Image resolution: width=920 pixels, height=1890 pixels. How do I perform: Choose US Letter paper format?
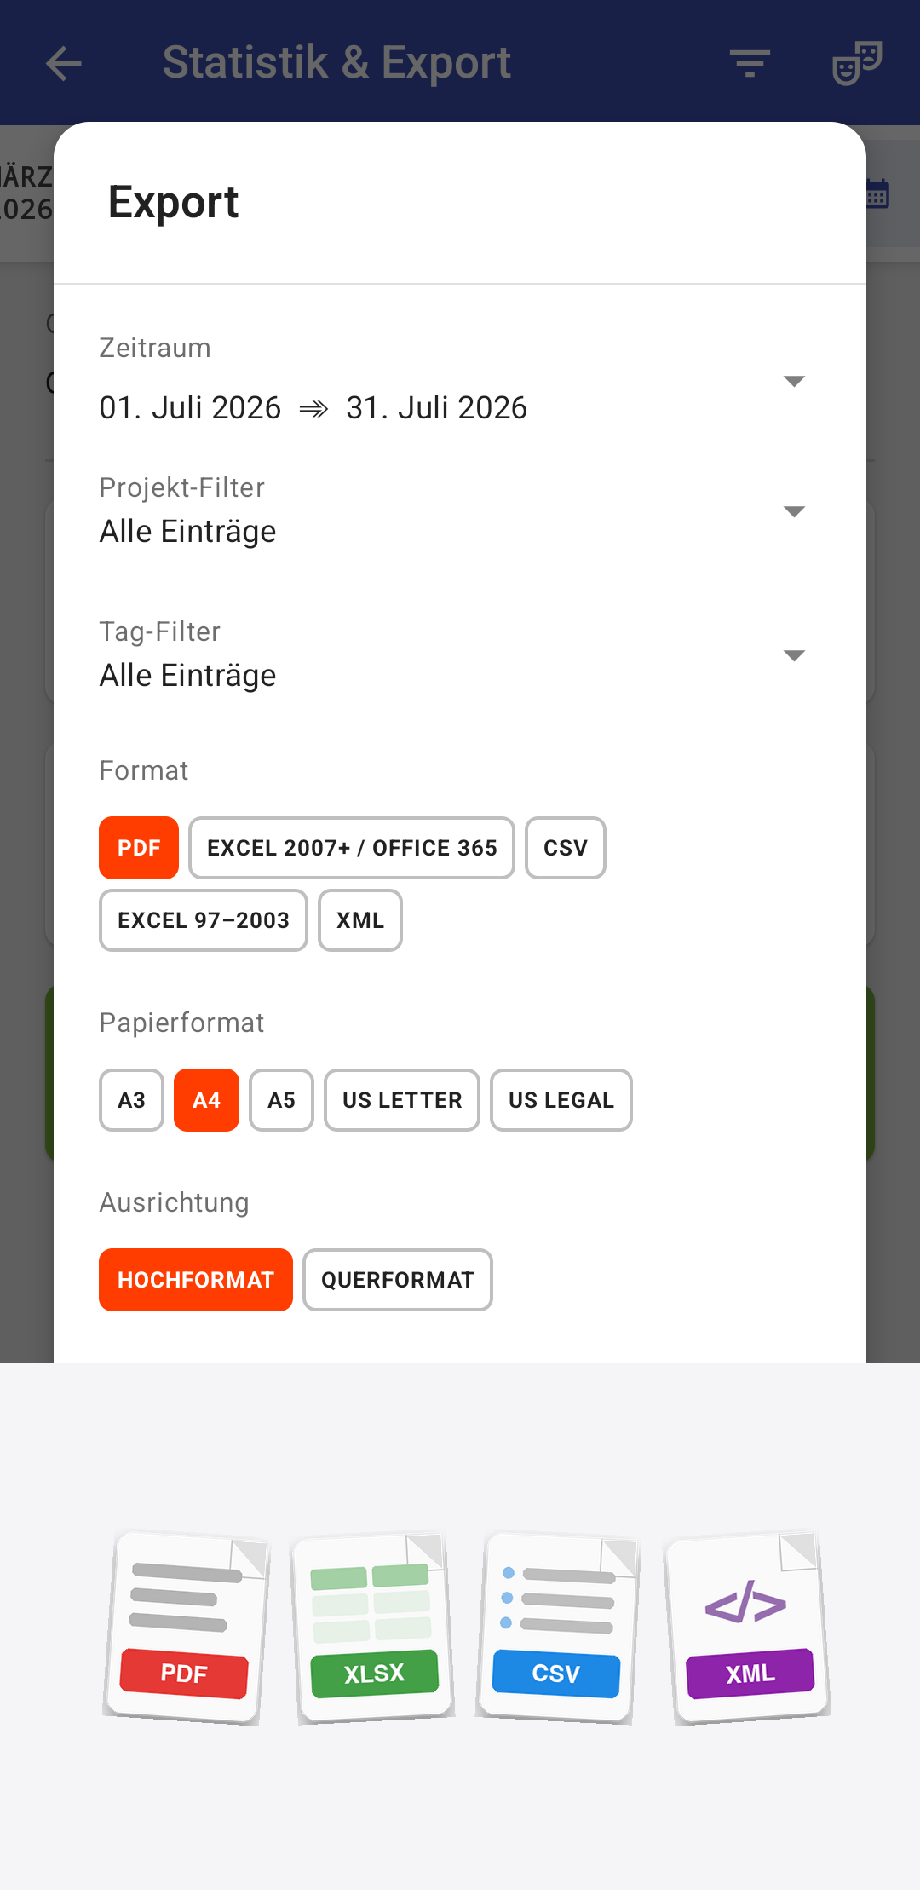[x=402, y=1100]
